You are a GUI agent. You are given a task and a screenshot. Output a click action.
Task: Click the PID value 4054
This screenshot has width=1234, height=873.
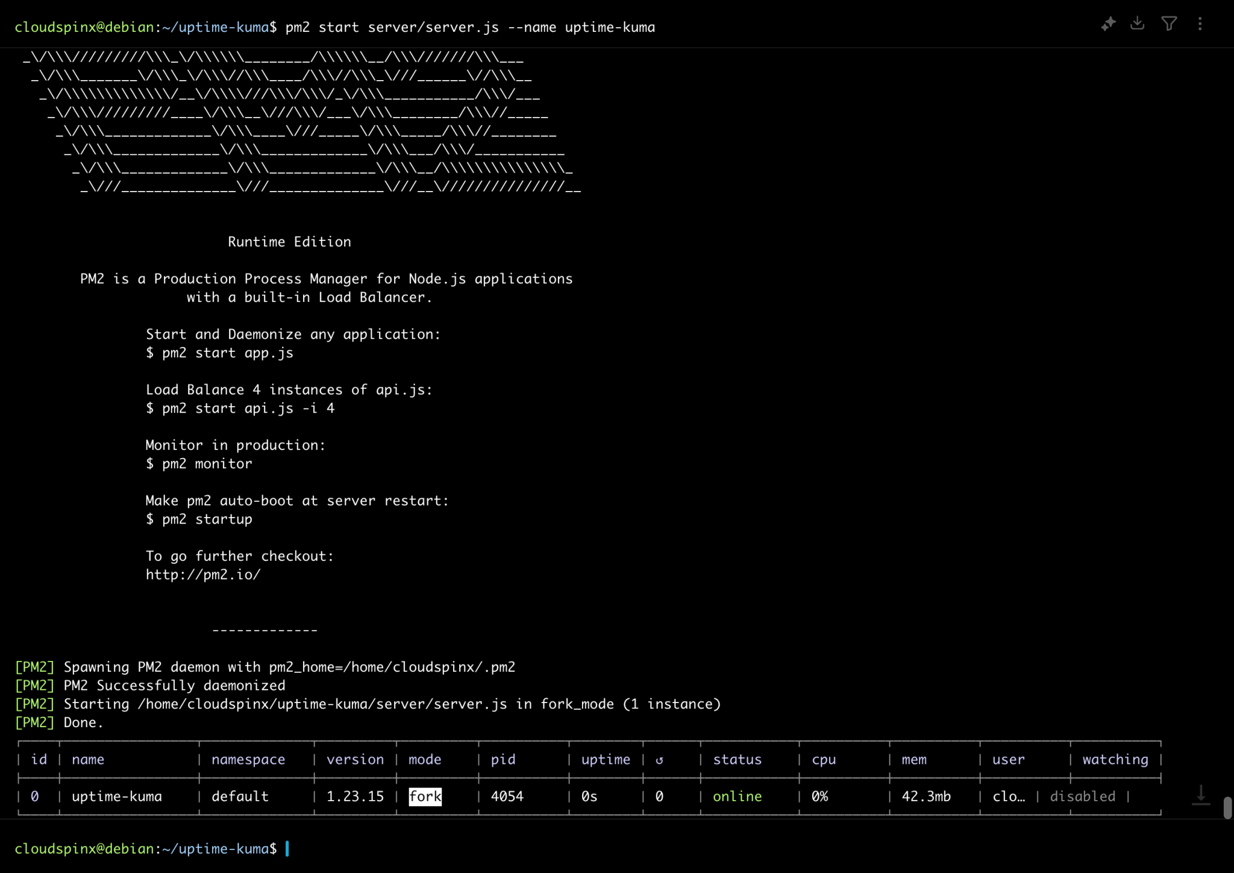pos(507,796)
